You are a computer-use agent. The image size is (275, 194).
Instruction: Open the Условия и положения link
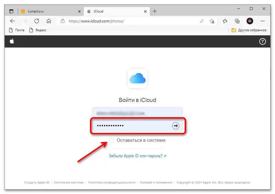click(156, 182)
